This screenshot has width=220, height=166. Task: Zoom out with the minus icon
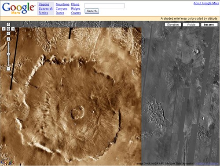click(x=8, y=69)
